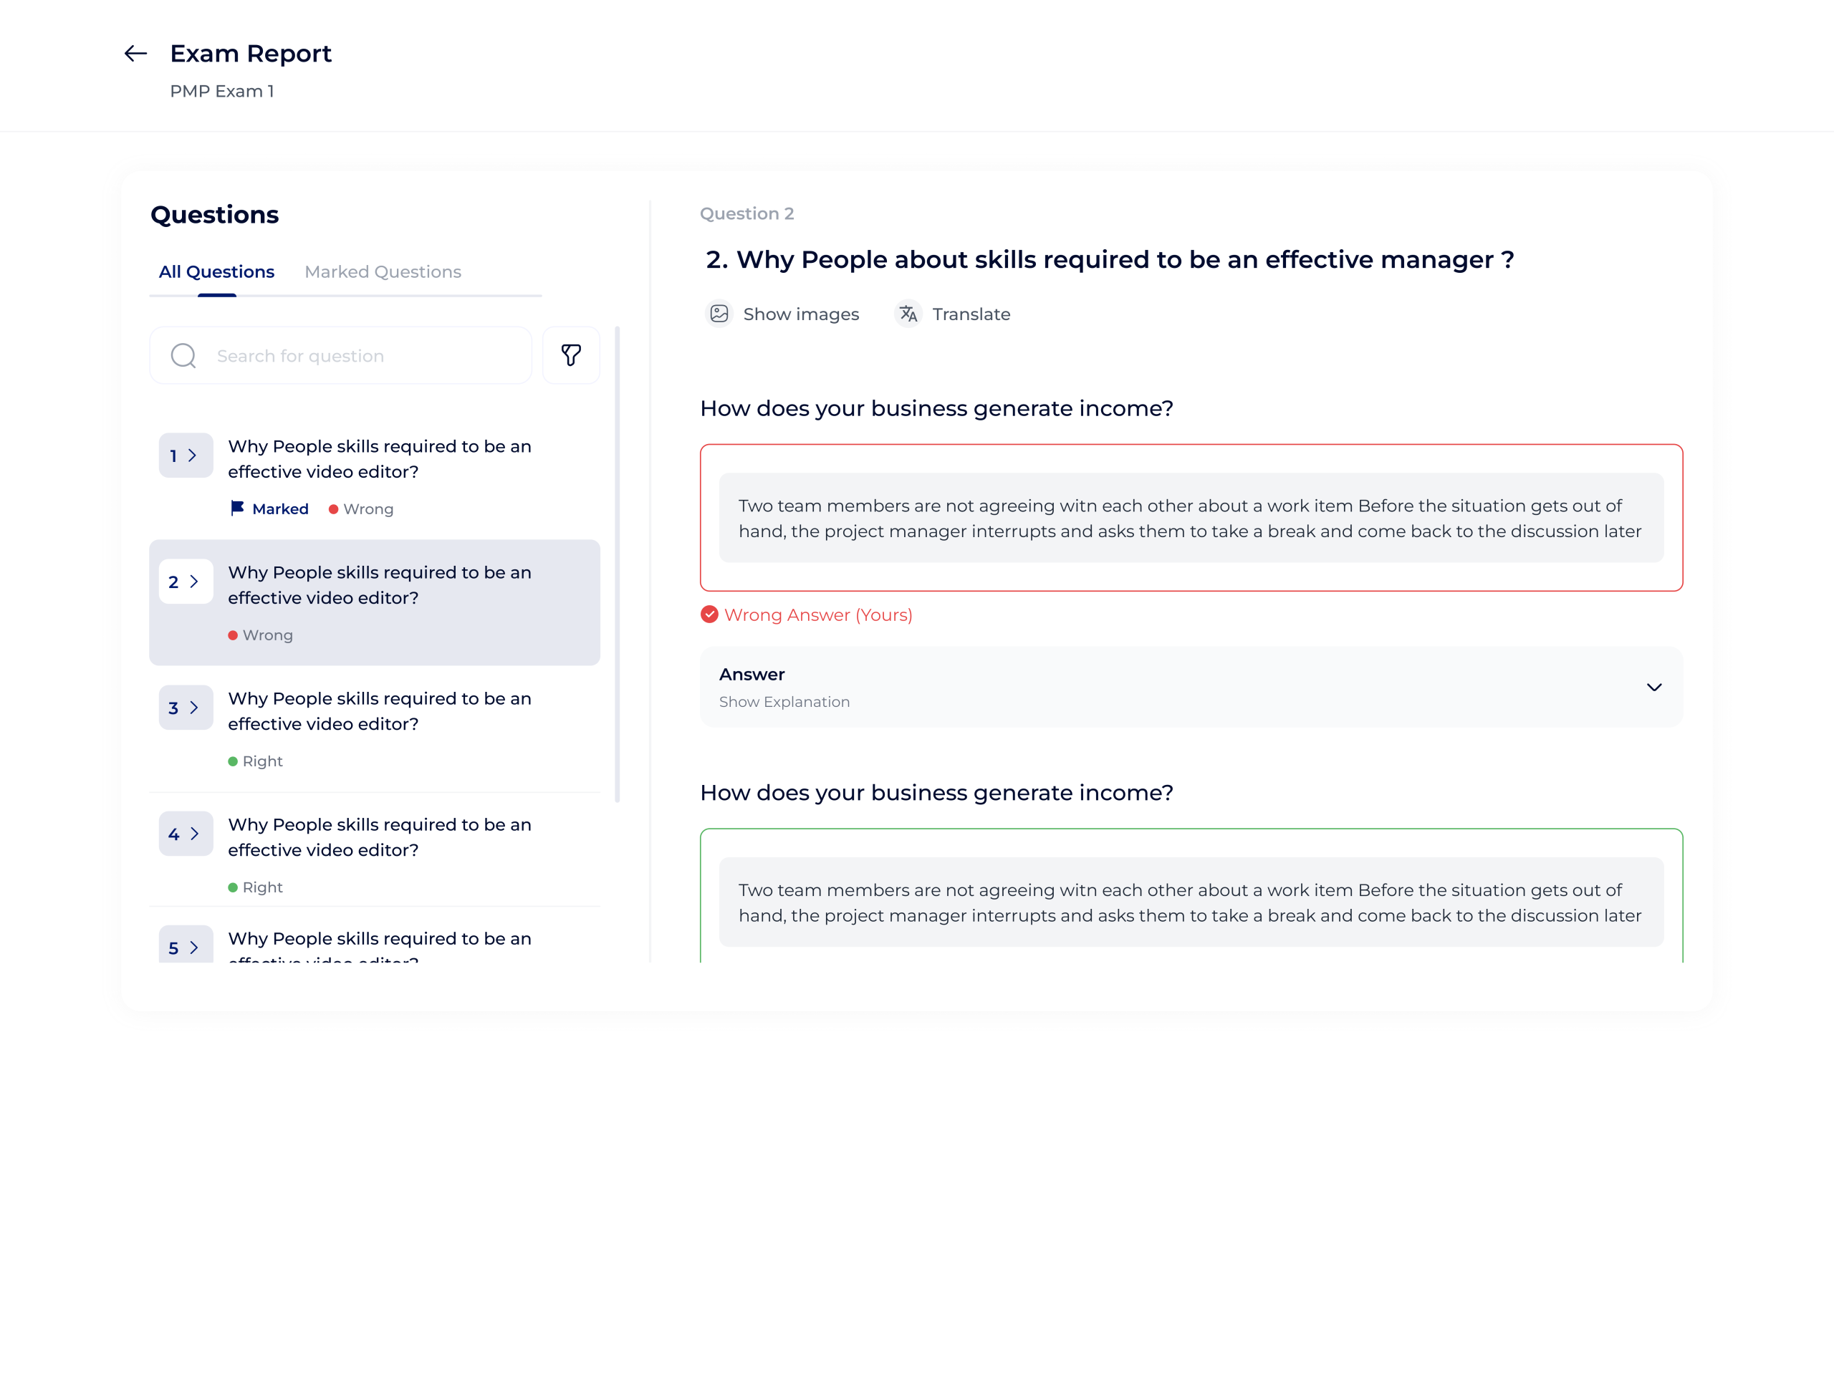Click the Show images button label

[x=801, y=314]
